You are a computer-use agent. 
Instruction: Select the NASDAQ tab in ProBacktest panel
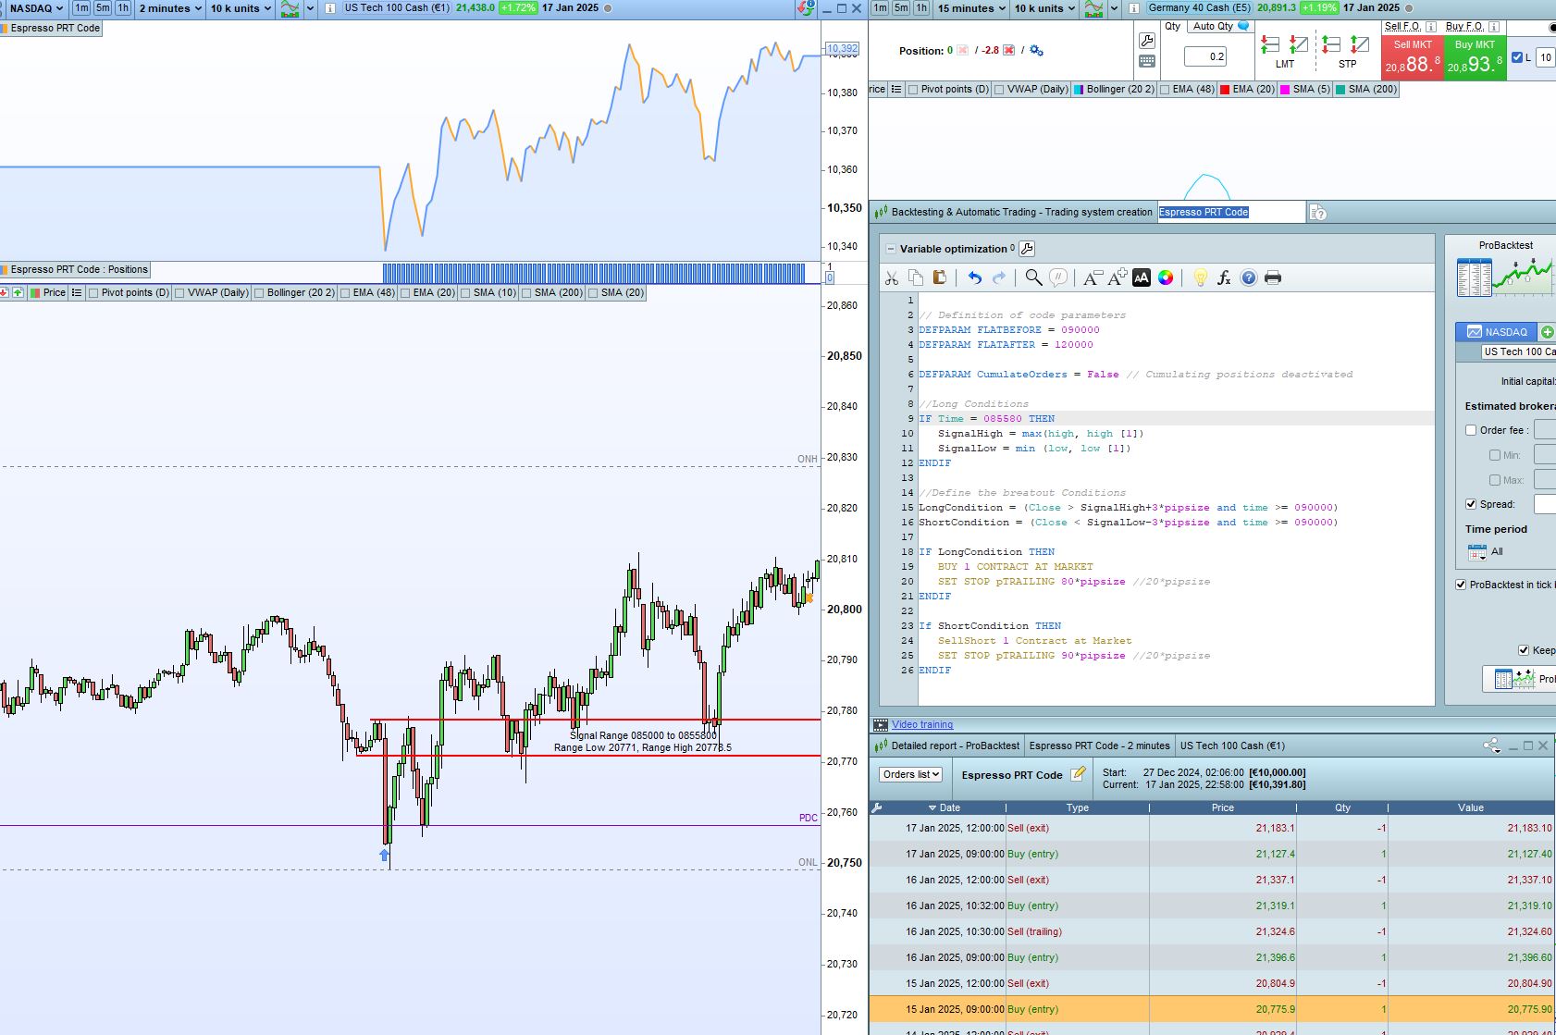1496,332
